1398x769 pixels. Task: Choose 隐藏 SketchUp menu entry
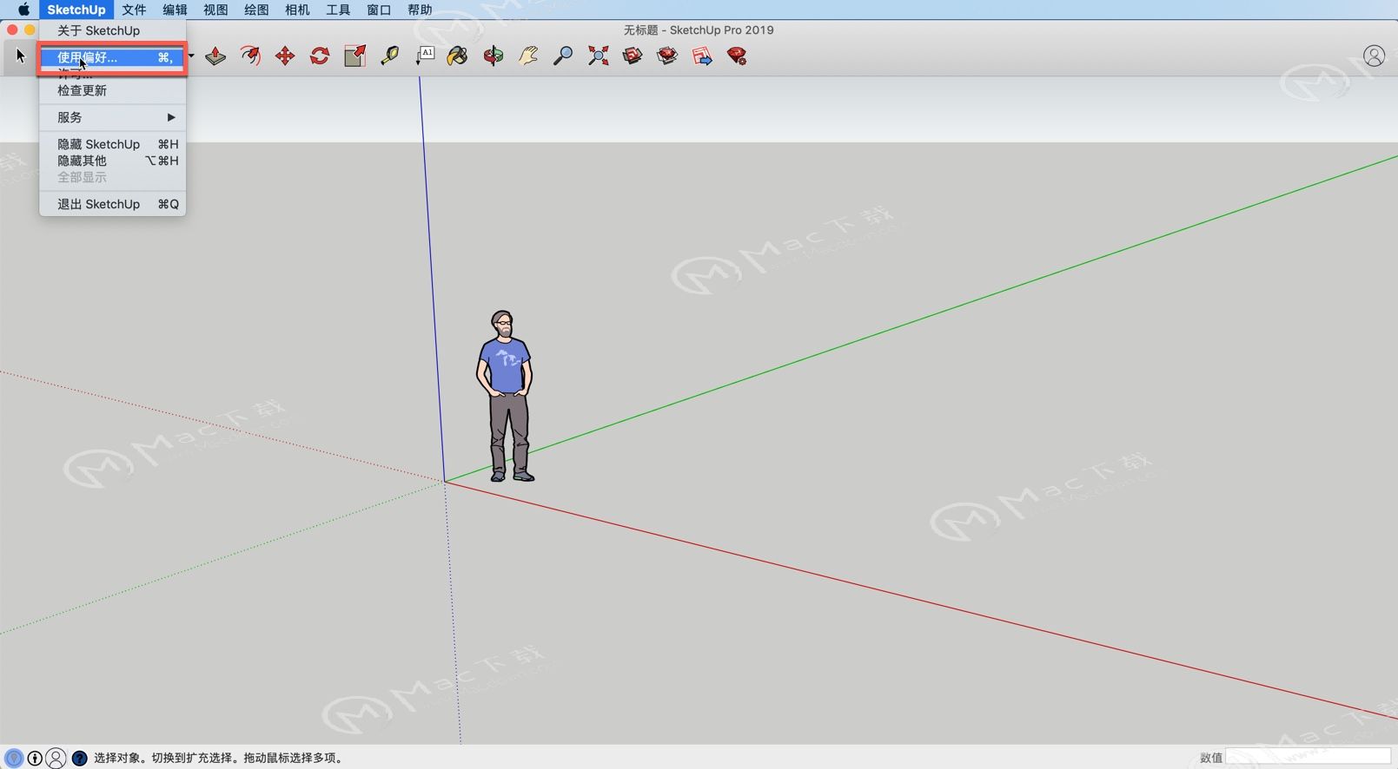(x=113, y=144)
